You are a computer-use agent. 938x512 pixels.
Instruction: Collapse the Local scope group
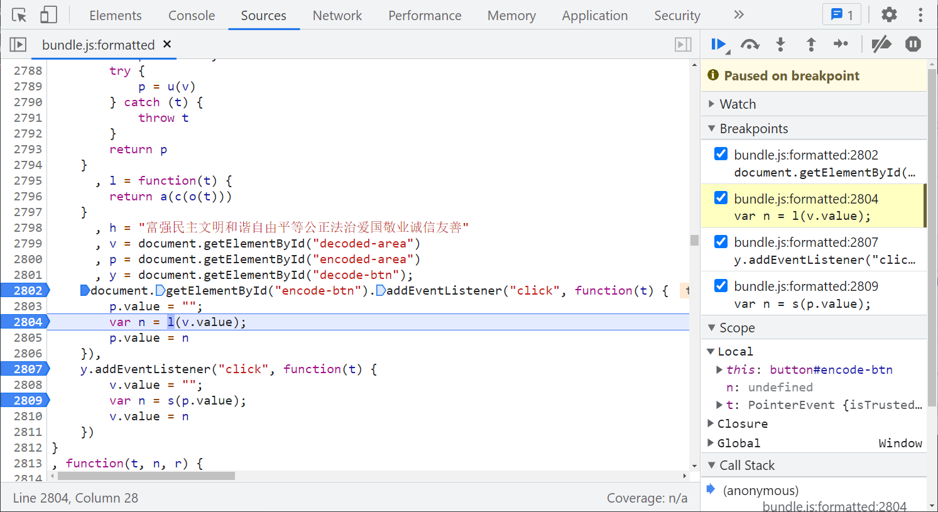(711, 351)
